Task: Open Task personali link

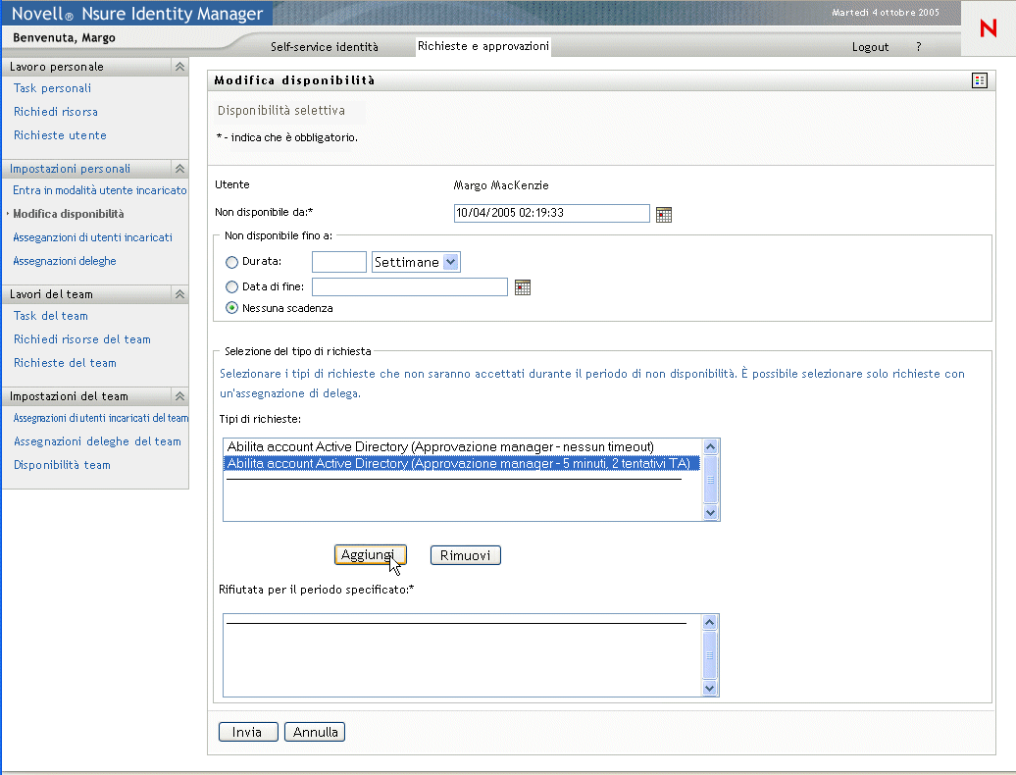Action: tap(53, 88)
